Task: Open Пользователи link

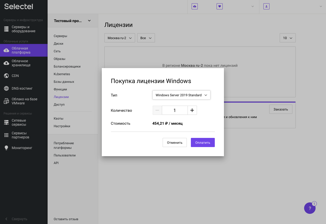Action: point(65,155)
